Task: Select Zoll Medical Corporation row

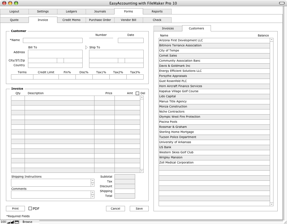Action: point(214,163)
